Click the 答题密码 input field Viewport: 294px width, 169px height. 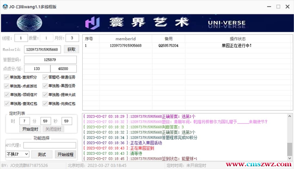50,59
